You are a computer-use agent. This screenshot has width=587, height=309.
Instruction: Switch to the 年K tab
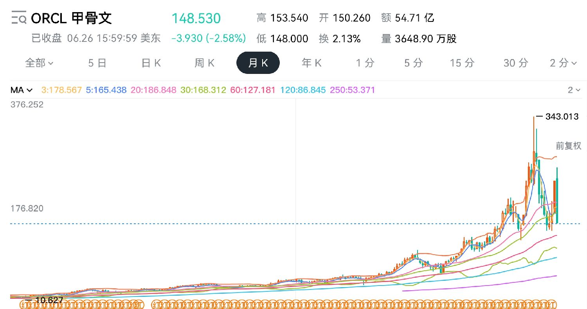312,63
